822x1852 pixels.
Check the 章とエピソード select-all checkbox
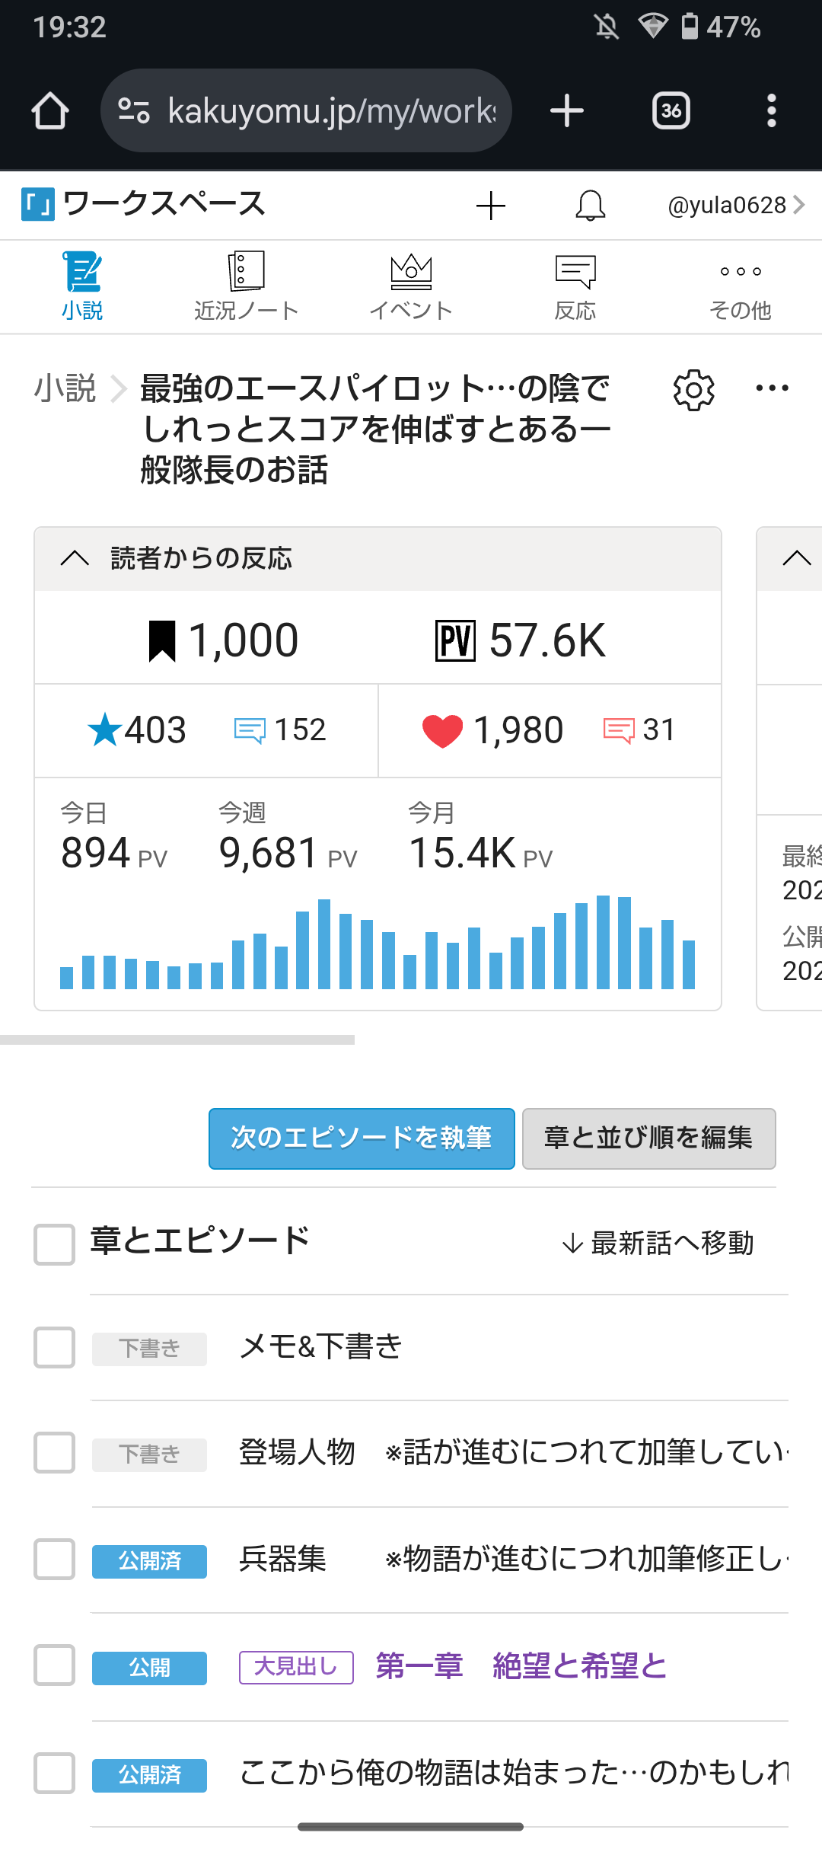coord(54,1244)
